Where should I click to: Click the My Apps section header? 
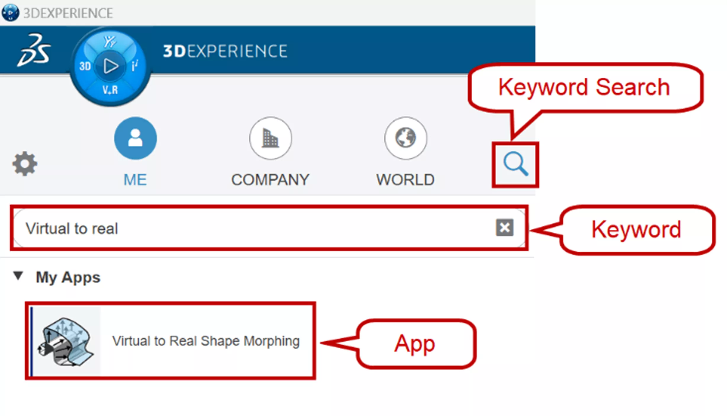click(x=68, y=278)
